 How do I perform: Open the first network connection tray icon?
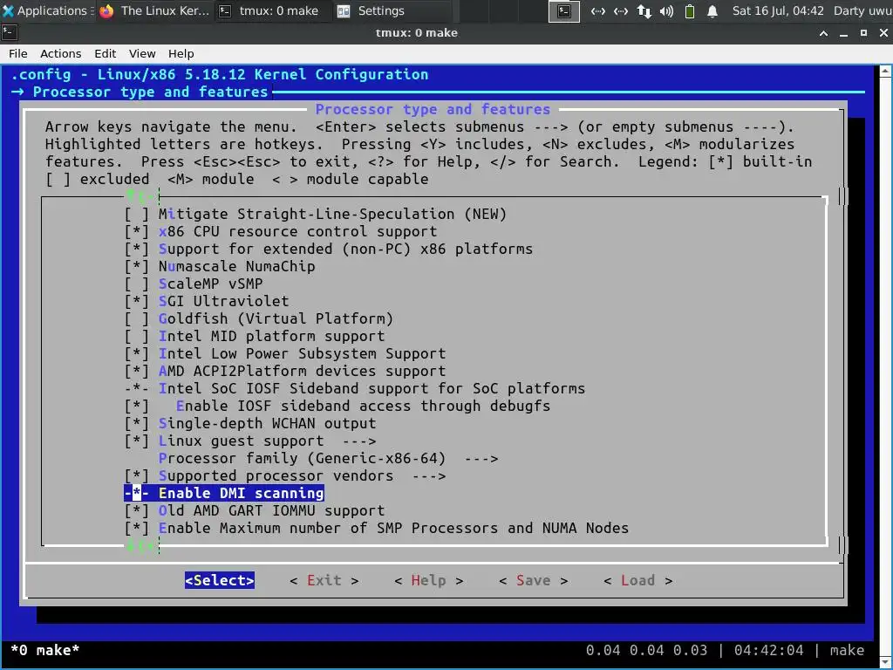pyautogui.click(x=598, y=10)
